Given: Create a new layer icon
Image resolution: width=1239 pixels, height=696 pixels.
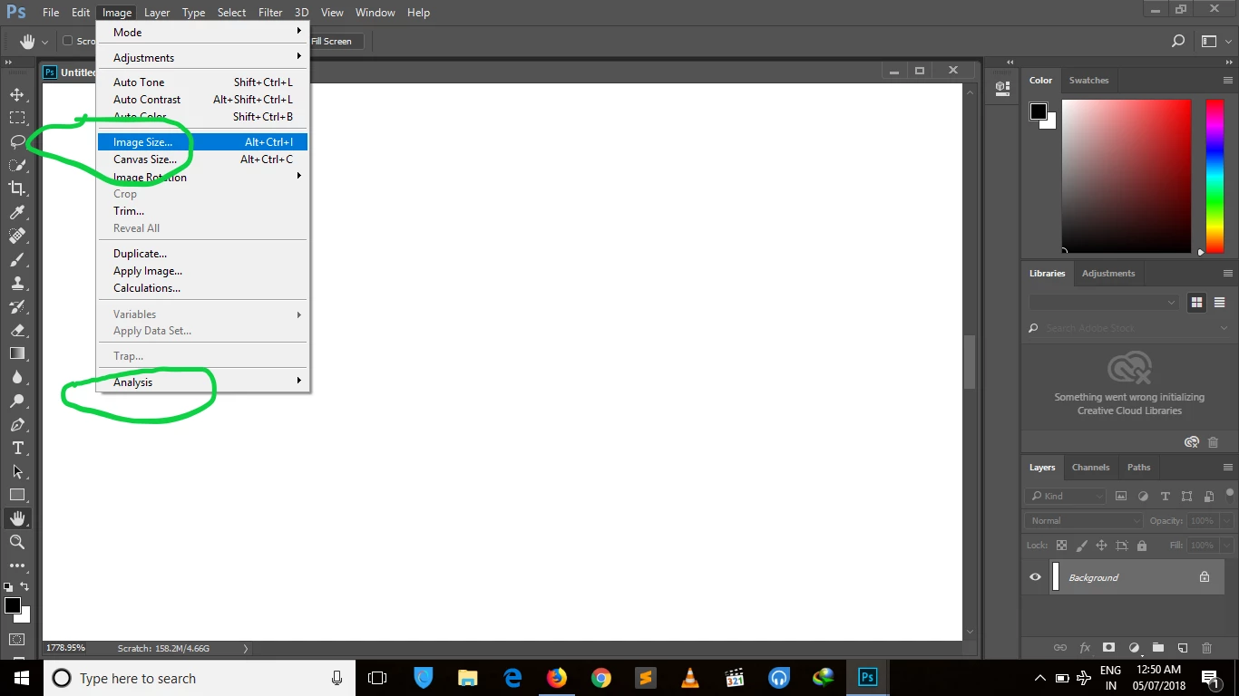Looking at the screenshot, I should click(x=1183, y=648).
